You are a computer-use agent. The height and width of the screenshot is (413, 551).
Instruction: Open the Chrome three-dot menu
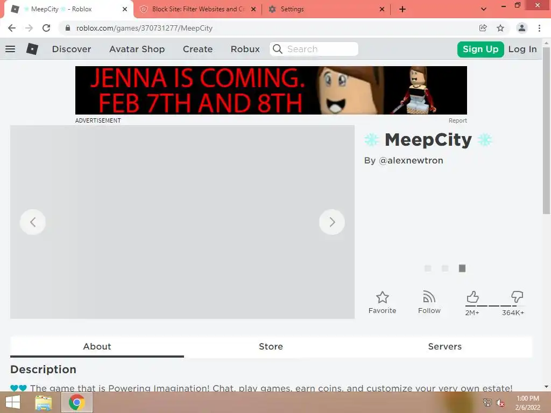539,28
